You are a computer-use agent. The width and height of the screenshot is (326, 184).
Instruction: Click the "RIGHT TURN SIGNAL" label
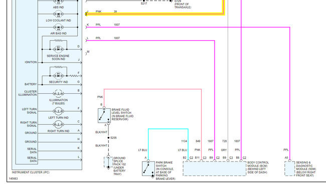click(x=29, y=124)
